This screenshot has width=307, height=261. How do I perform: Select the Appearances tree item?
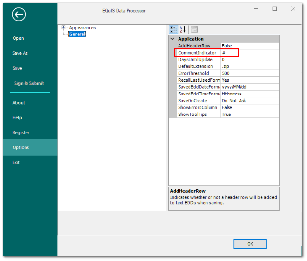[82, 28]
